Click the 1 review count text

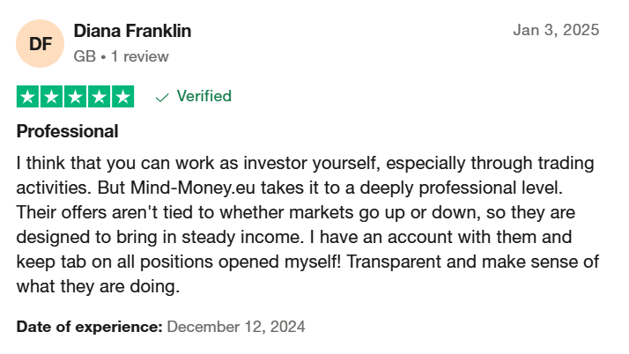139,56
